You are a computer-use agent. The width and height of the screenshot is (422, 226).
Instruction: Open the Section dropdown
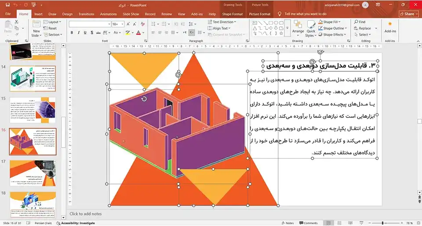53,35
